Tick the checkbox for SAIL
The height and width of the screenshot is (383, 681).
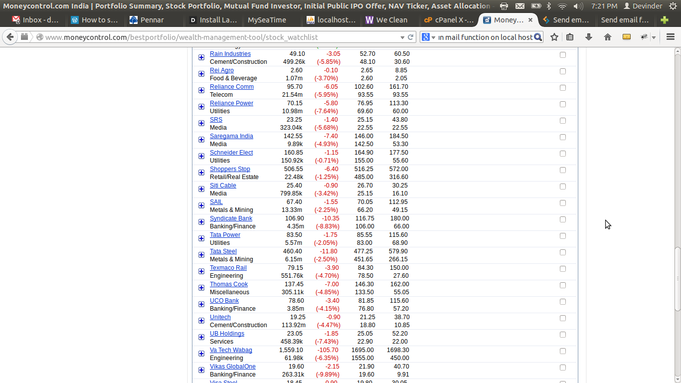coord(563,203)
